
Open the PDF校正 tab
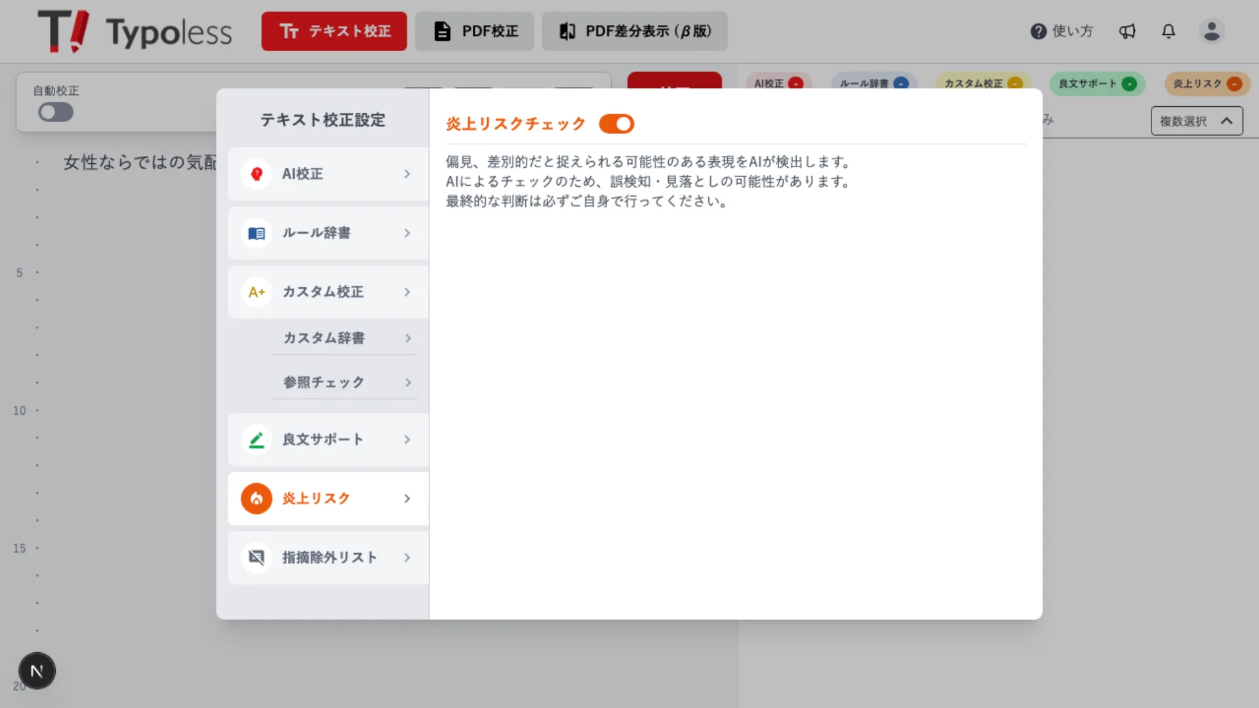point(474,31)
